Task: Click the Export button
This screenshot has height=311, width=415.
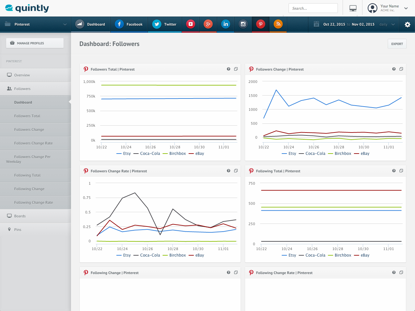Action: point(397,44)
